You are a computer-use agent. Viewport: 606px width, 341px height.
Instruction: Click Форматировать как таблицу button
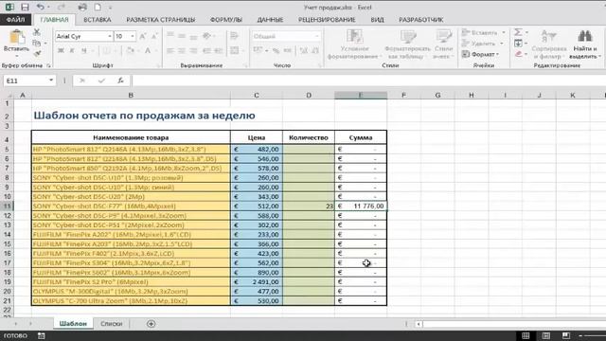pos(407,45)
